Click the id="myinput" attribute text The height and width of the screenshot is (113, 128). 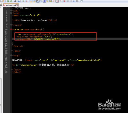point(58,60)
